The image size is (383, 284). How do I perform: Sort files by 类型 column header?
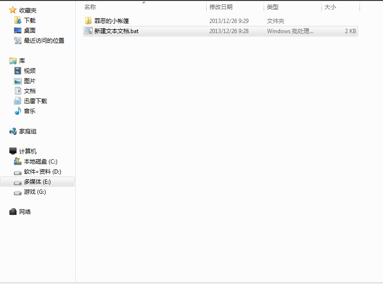[273, 7]
